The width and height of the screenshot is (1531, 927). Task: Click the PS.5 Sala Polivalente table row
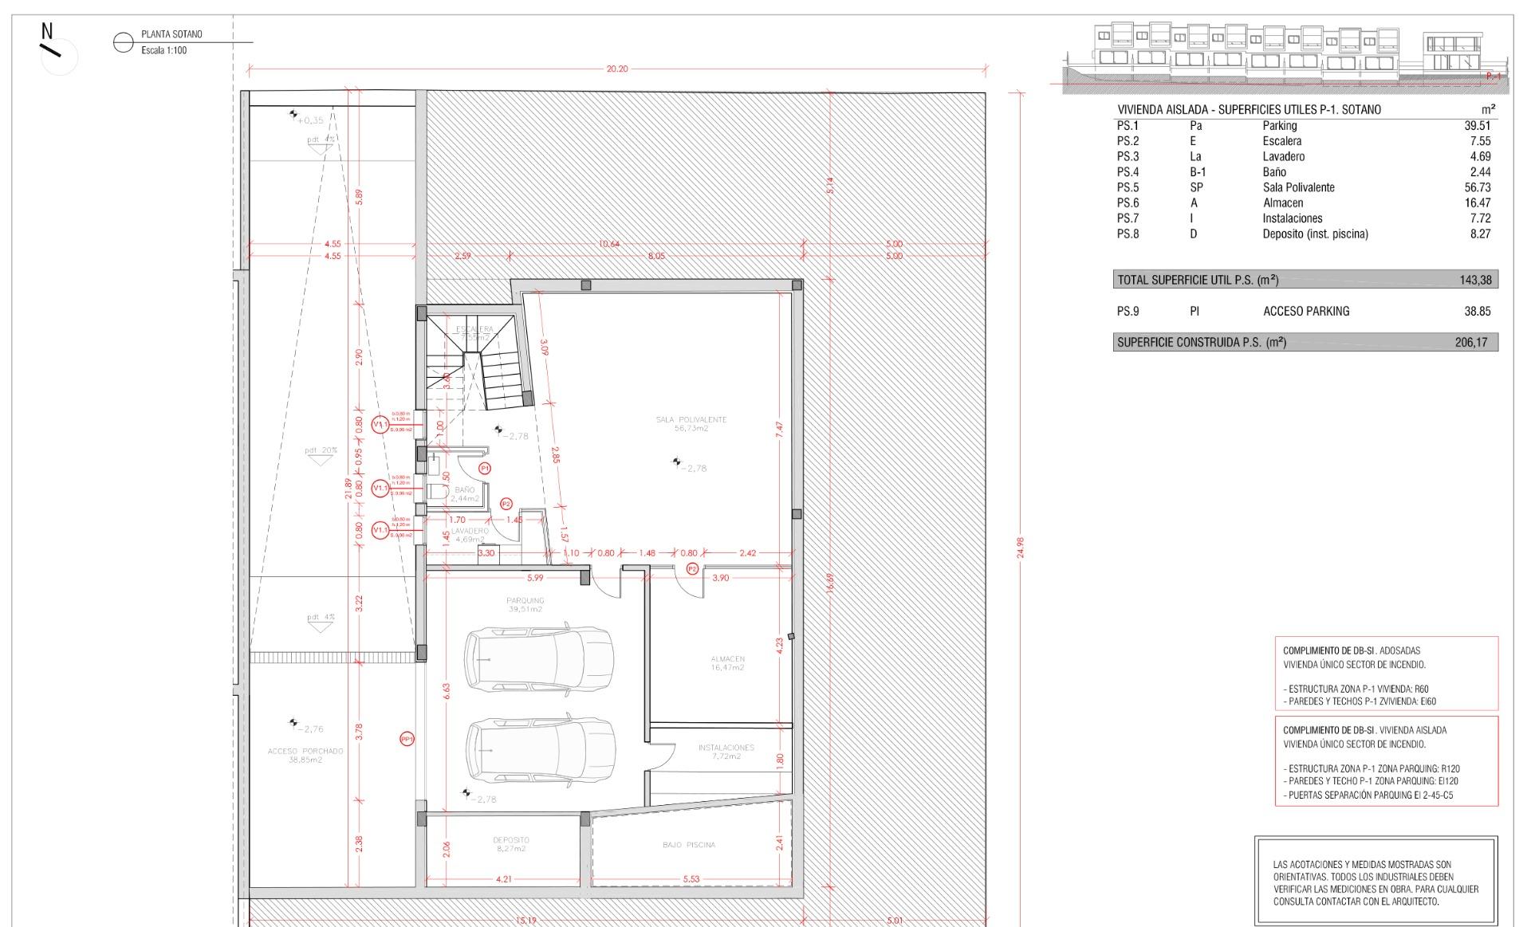coord(1303,187)
